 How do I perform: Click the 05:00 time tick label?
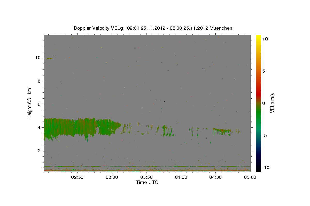(250, 177)
